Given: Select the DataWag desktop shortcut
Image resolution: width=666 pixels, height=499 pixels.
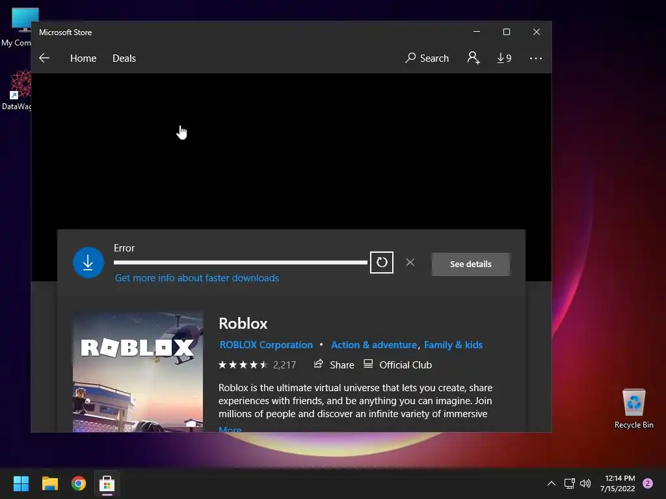Looking at the screenshot, I should (17, 90).
